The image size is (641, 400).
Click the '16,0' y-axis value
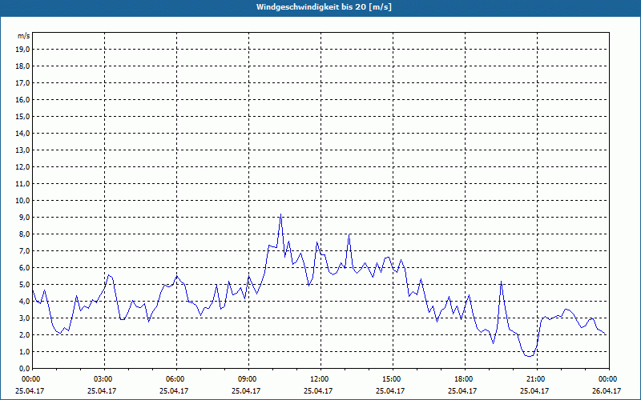coord(23,99)
